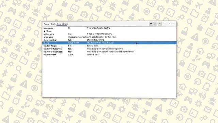Click window-is-maximized value 'false'
The image size is (218, 123).
tap(70, 52)
